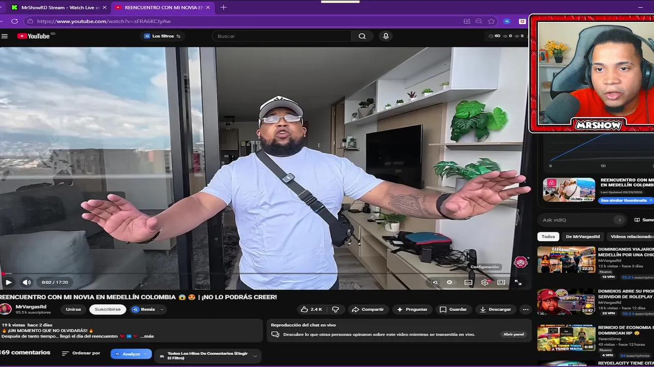Click the DOMIDIOS ABRE SU PROPIO video title
This screenshot has width=654, height=367.
tap(626, 294)
